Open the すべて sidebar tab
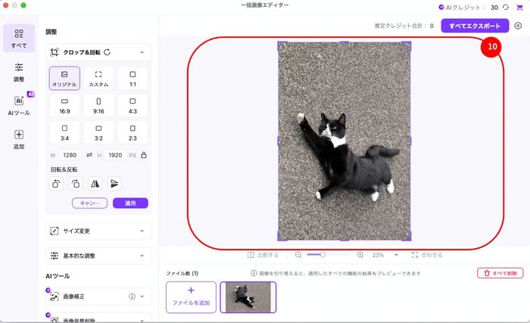Viewport: 530px width, 323px height. click(x=19, y=38)
